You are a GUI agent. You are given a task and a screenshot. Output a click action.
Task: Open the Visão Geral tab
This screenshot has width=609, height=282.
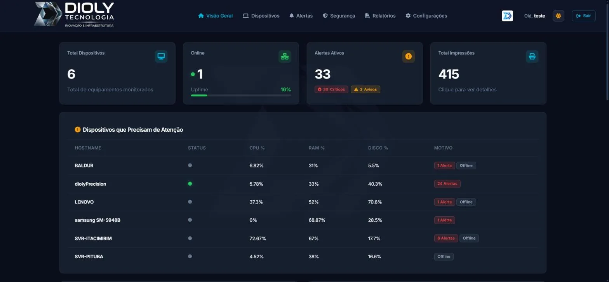216,16
